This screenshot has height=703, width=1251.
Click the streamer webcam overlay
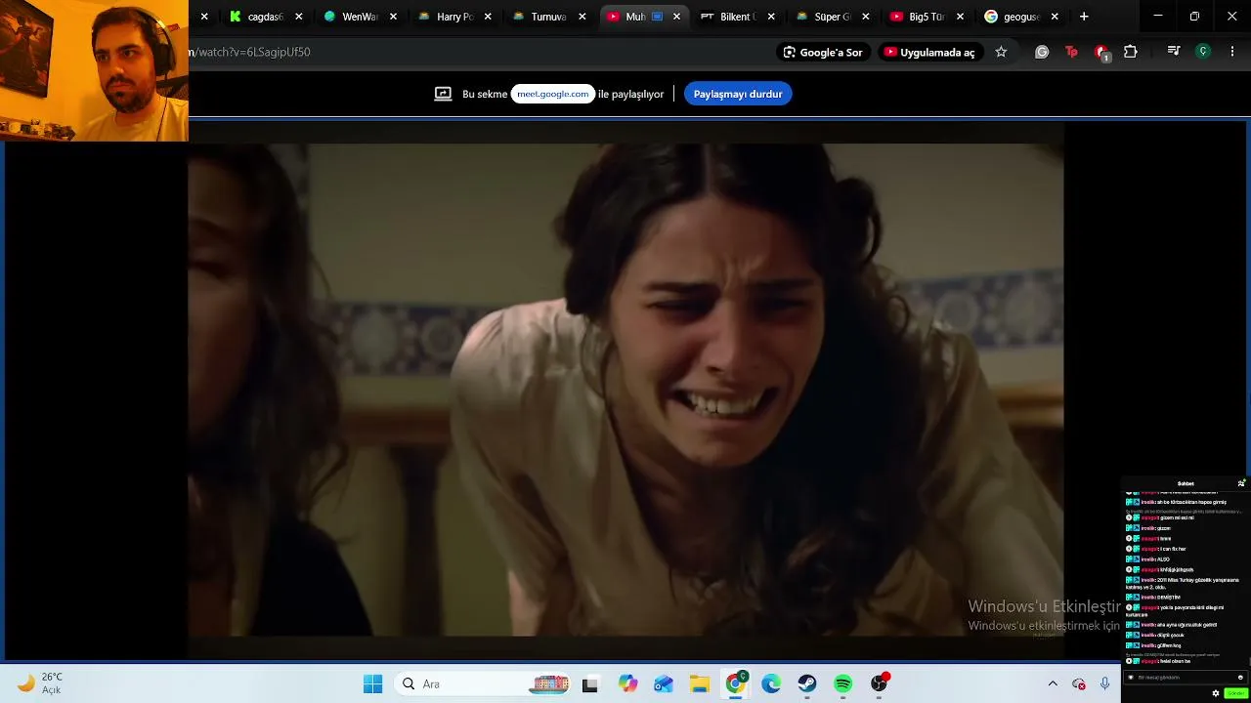tap(94, 70)
